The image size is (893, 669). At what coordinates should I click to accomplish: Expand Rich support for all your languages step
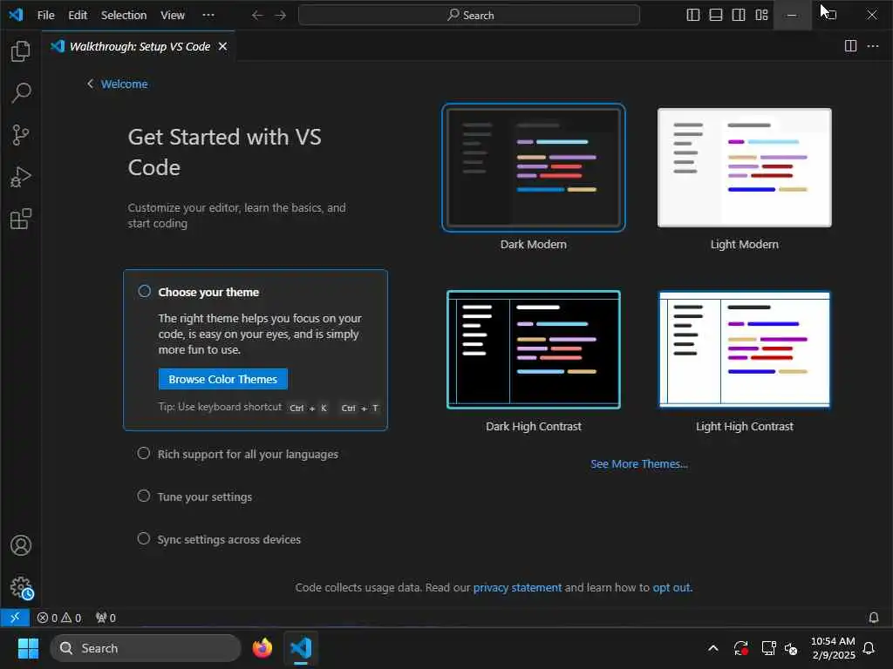(x=247, y=454)
